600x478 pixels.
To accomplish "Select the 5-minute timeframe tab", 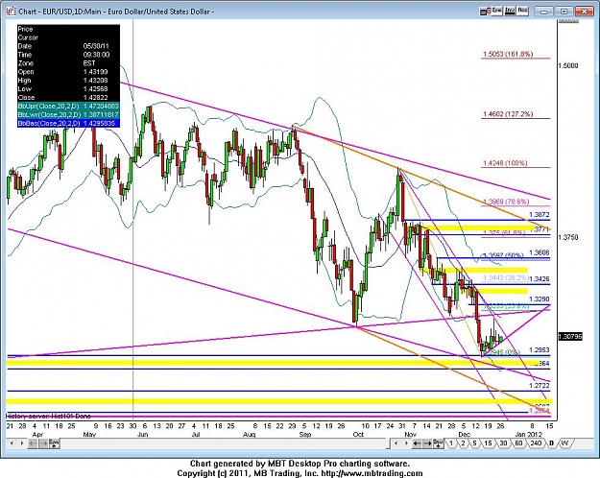I will (474, 443).
